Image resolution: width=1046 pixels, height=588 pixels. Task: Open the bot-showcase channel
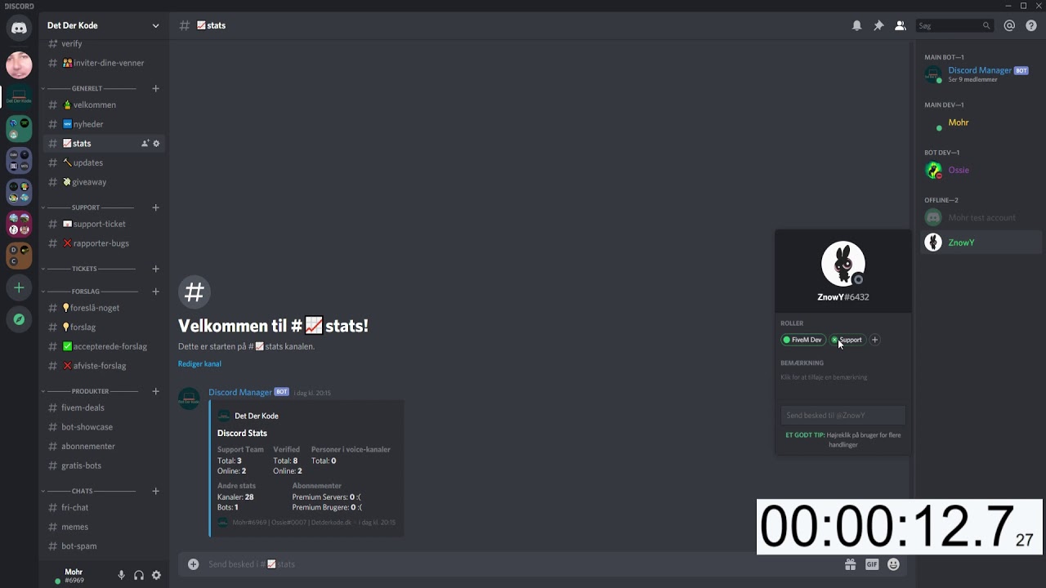[105, 427]
